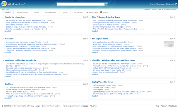
Task: Collapse the Mashable! module
Action: pyautogui.click(x=3, y=39)
